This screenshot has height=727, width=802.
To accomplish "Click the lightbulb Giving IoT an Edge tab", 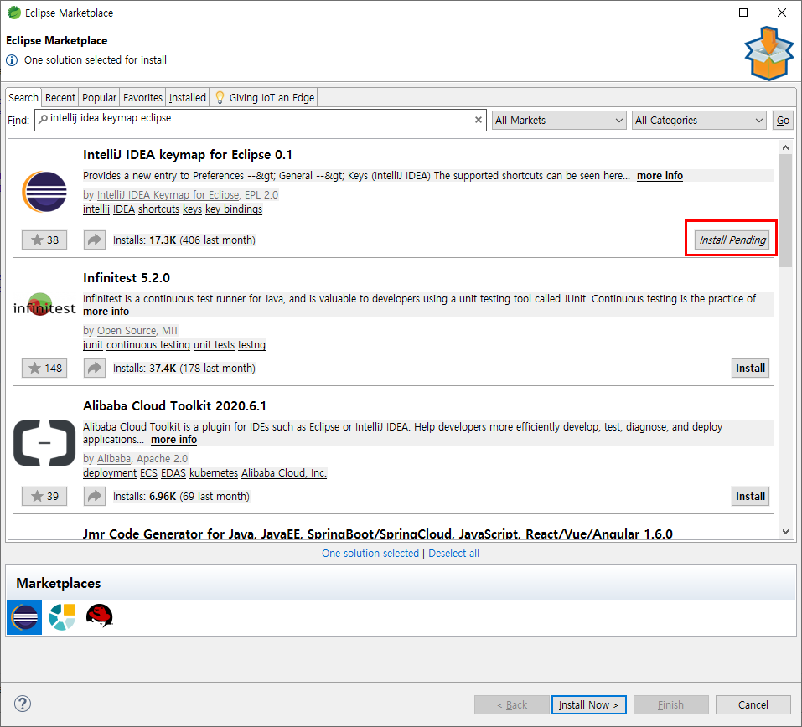I will [x=264, y=97].
